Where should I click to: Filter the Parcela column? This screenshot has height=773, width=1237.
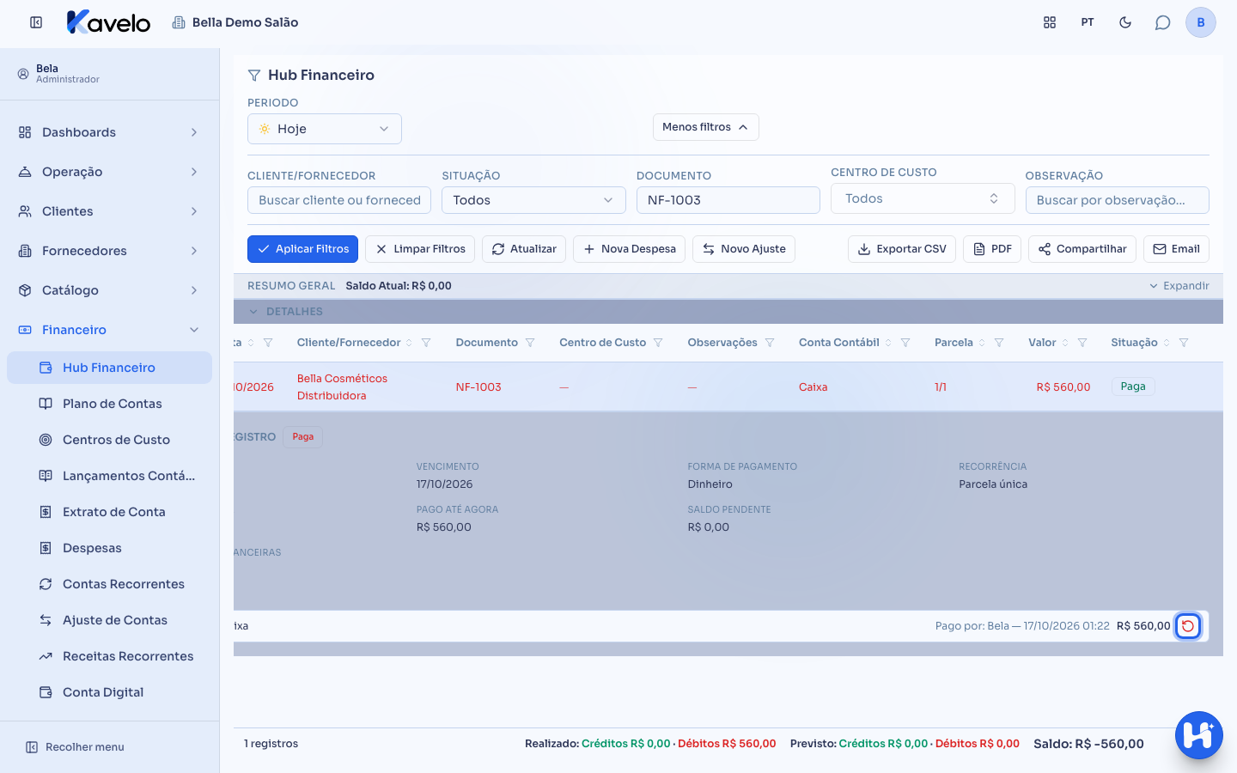tap(999, 343)
